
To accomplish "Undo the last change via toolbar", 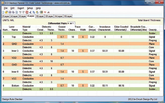I will pyautogui.click(x=20, y=12).
